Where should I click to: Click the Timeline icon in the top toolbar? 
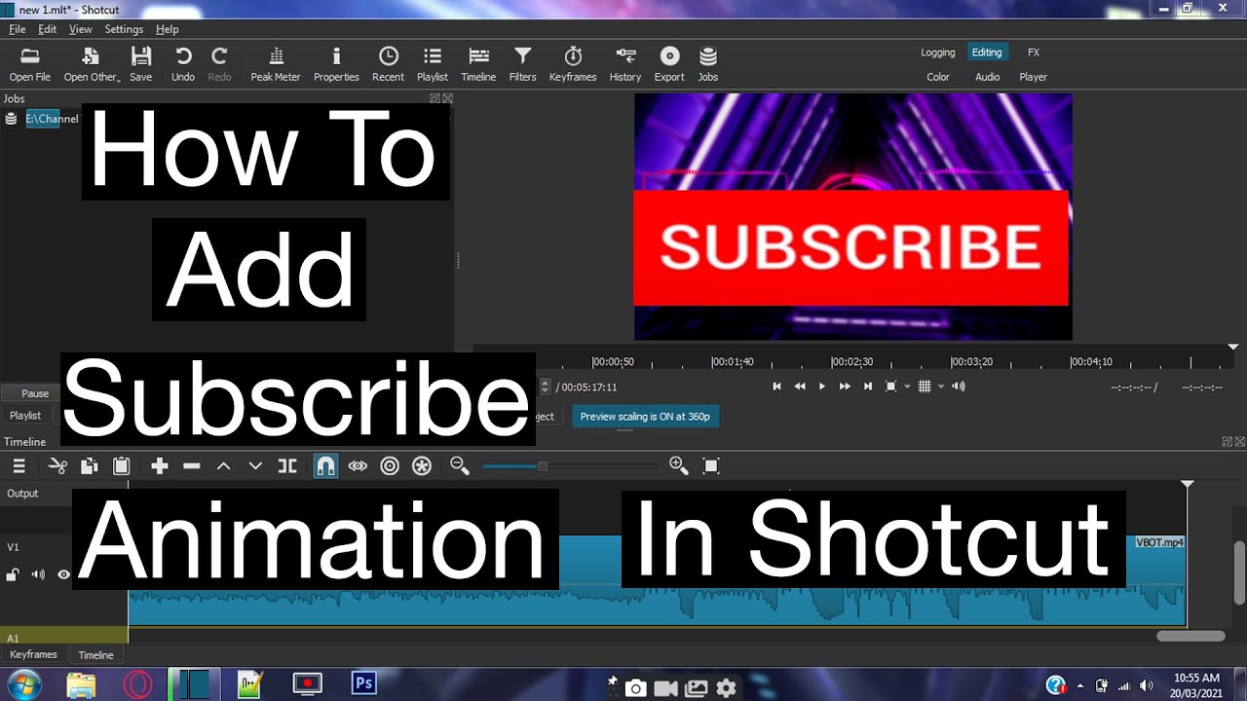pos(478,64)
